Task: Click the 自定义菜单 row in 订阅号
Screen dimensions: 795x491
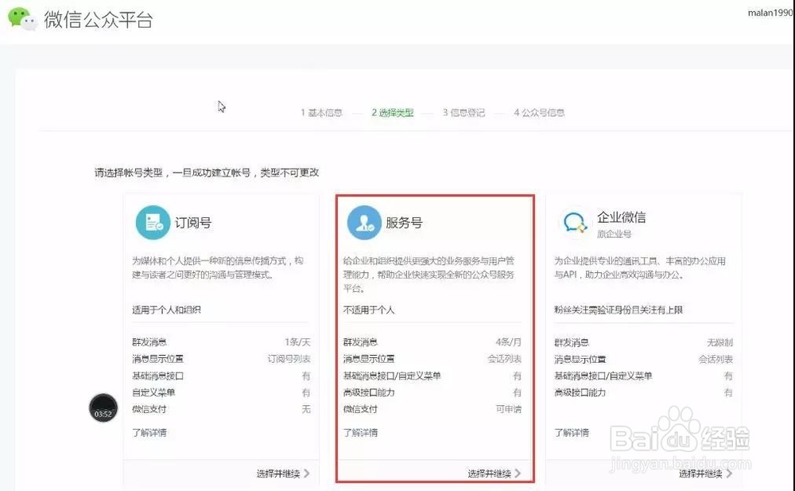Action: [221, 392]
